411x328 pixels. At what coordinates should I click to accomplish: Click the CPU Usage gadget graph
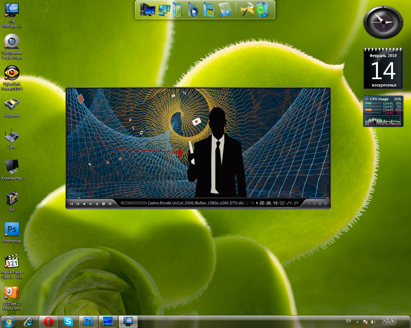coord(383,120)
